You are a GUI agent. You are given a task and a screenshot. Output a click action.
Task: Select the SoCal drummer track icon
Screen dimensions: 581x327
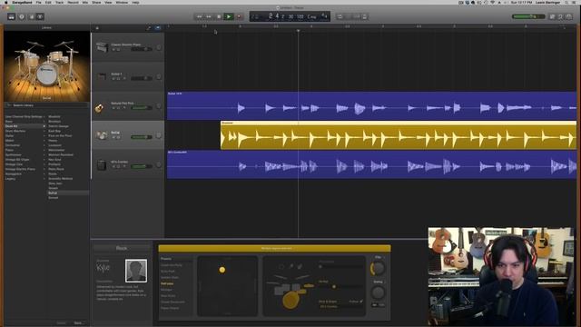[102, 135]
